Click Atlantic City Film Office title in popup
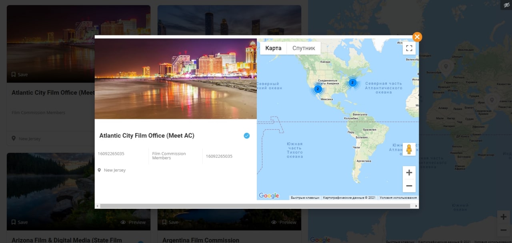Viewport: 512px width, 243px height. click(147, 136)
